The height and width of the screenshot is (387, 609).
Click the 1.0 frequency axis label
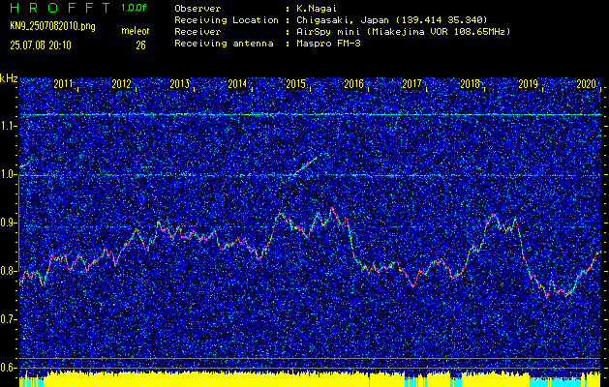pos(9,174)
